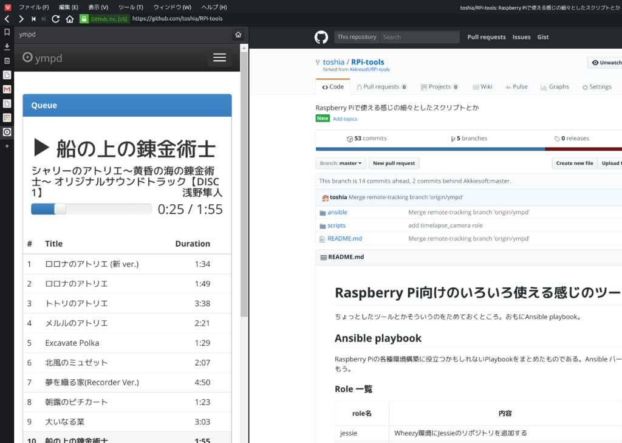The image size is (622, 443).
Task: Open the 表示 (V) menu
Action: click(98, 7)
